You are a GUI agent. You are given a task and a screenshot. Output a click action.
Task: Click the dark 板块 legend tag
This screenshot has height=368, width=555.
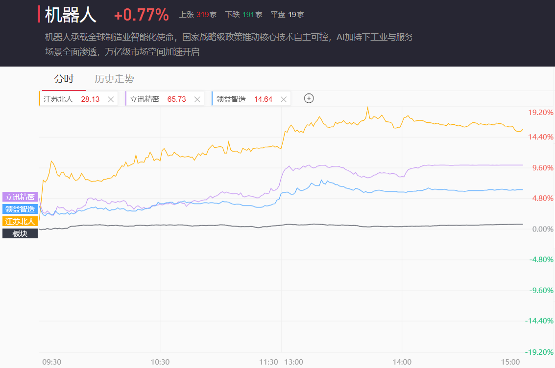(20, 233)
